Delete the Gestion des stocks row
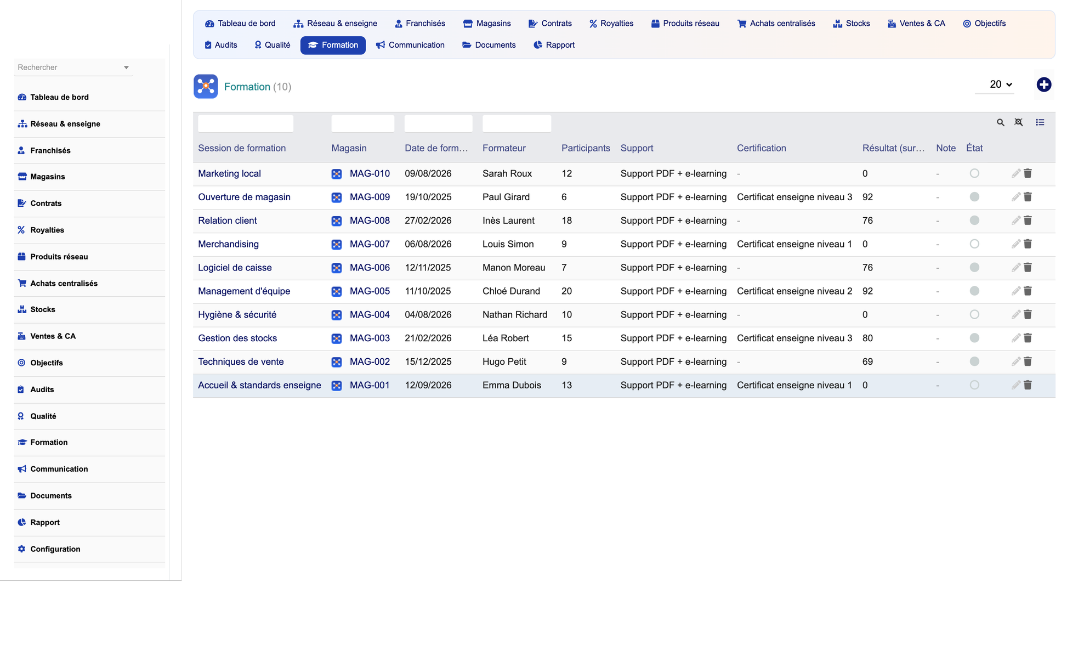This screenshot has height=661, width=1067. point(1028,338)
